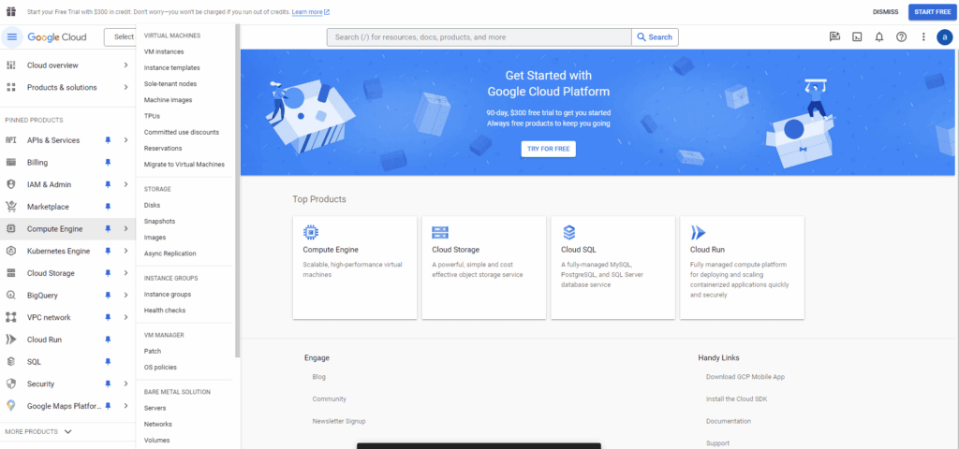Unpin Billing from pinned products
The height and width of the screenshot is (449, 959).
pos(108,162)
